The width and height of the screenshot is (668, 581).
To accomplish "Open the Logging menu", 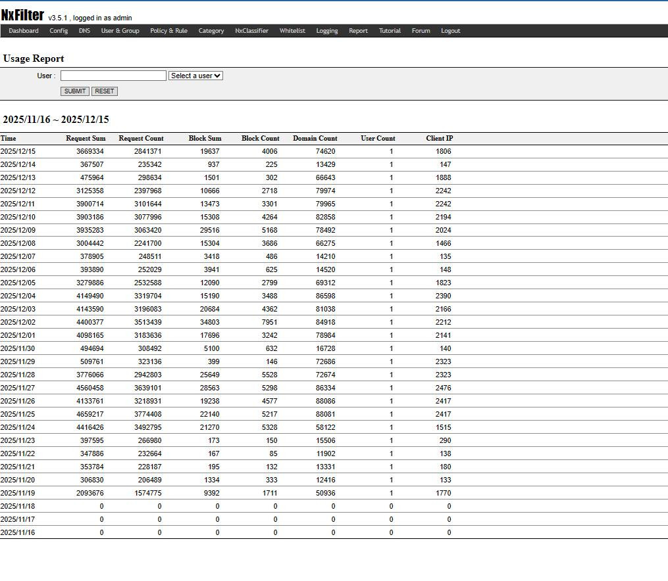I will [326, 31].
